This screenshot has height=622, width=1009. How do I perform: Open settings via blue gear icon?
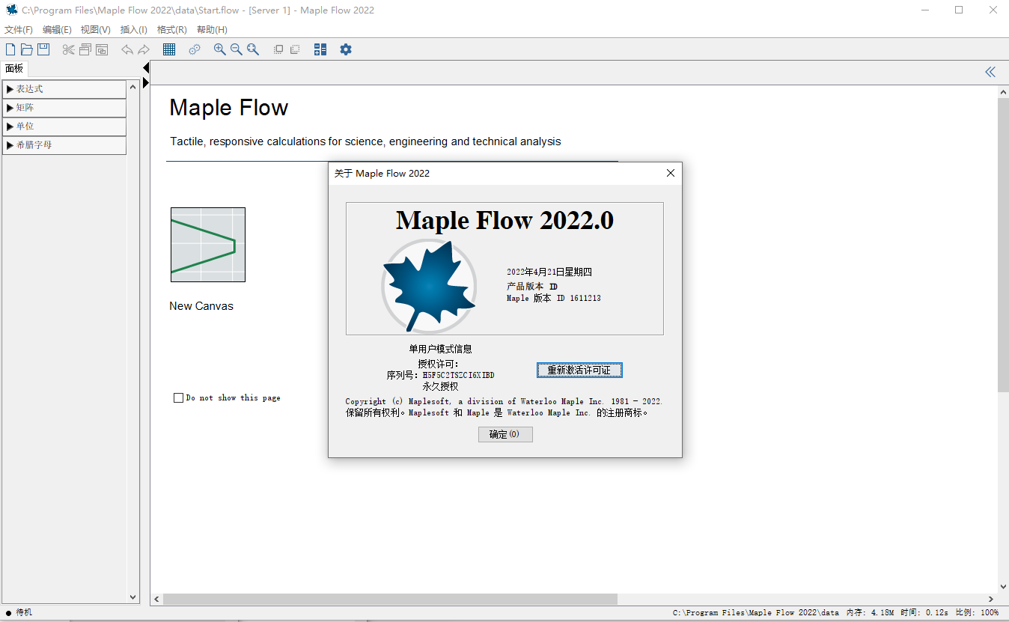pos(345,49)
